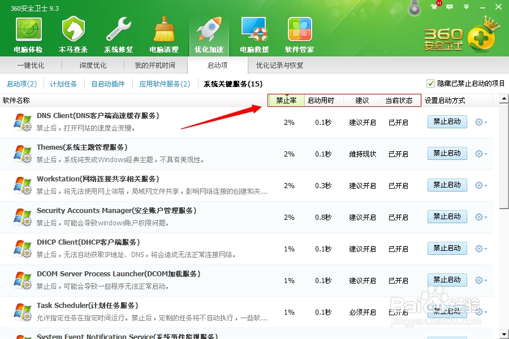The width and height of the screenshot is (509, 339).
Task: Expand gear dropdown for DHCP Client row
Action: [481, 249]
